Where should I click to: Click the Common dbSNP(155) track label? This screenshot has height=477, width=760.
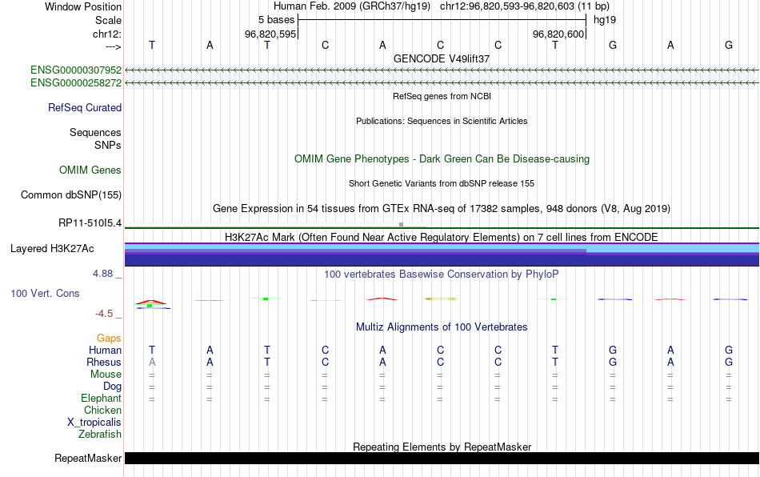71,194
